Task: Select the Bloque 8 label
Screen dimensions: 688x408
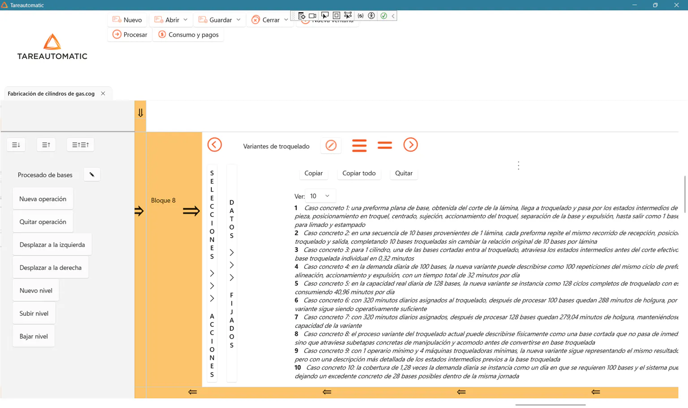Action: pyautogui.click(x=163, y=200)
